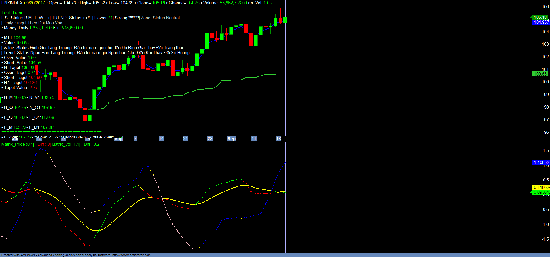550x257 pixels.
Task: Click the Test_Trend indicator label
Action: click(13, 13)
